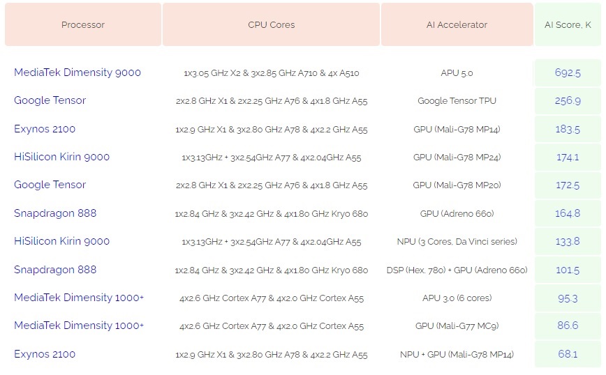Click the GPU (Mali-G78 MP20) accelerator cell

pyautogui.click(x=457, y=185)
